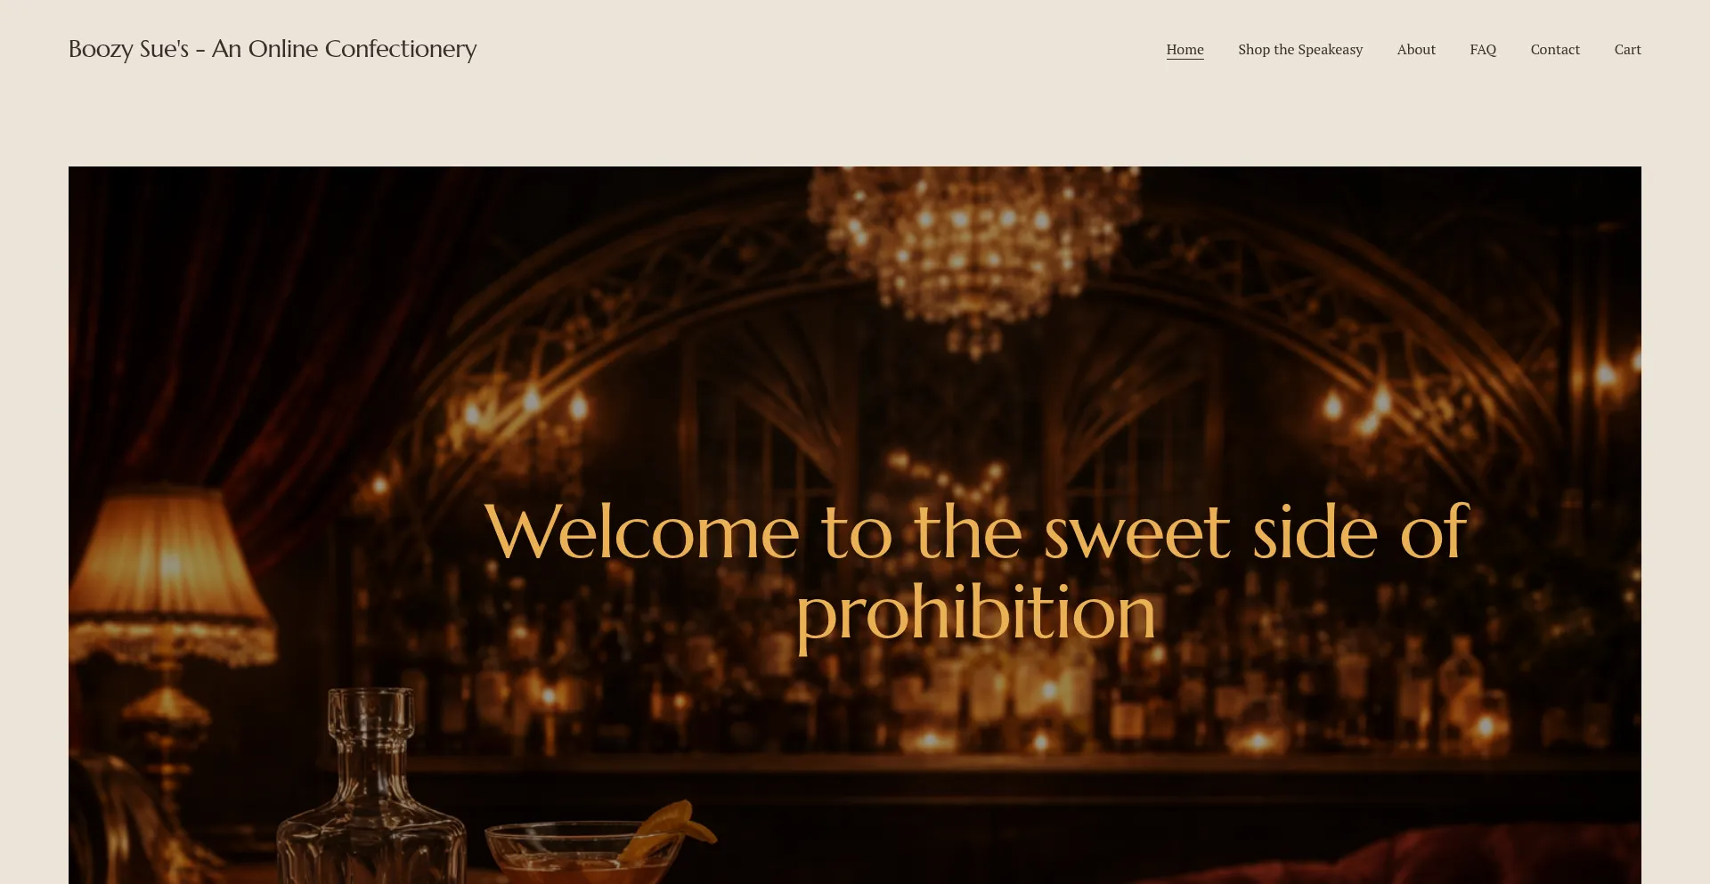Open the About page link
1710x884 pixels.
click(1416, 50)
